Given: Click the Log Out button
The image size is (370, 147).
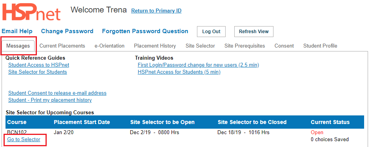Looking at the screenshot, I should (x=211, y=32).
